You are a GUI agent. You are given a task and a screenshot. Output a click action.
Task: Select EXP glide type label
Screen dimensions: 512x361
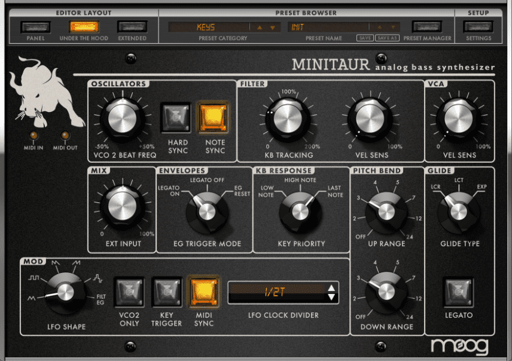pyautogui.click(x=482, y=187)
